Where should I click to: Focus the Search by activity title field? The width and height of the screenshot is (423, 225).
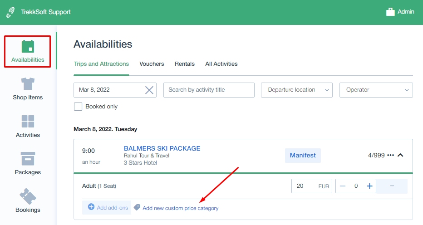pos(209,90)
